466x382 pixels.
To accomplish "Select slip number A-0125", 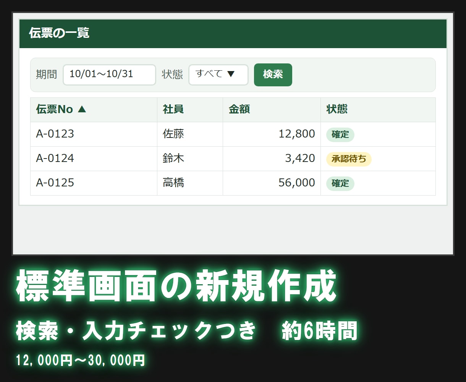I will (55, 183).
